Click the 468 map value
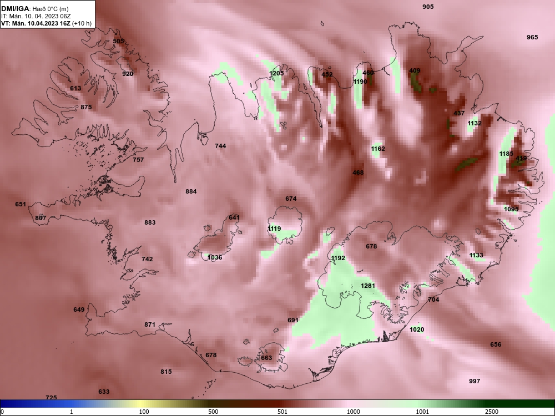Screen dimensions: 555x416 [x=358, y=173]
